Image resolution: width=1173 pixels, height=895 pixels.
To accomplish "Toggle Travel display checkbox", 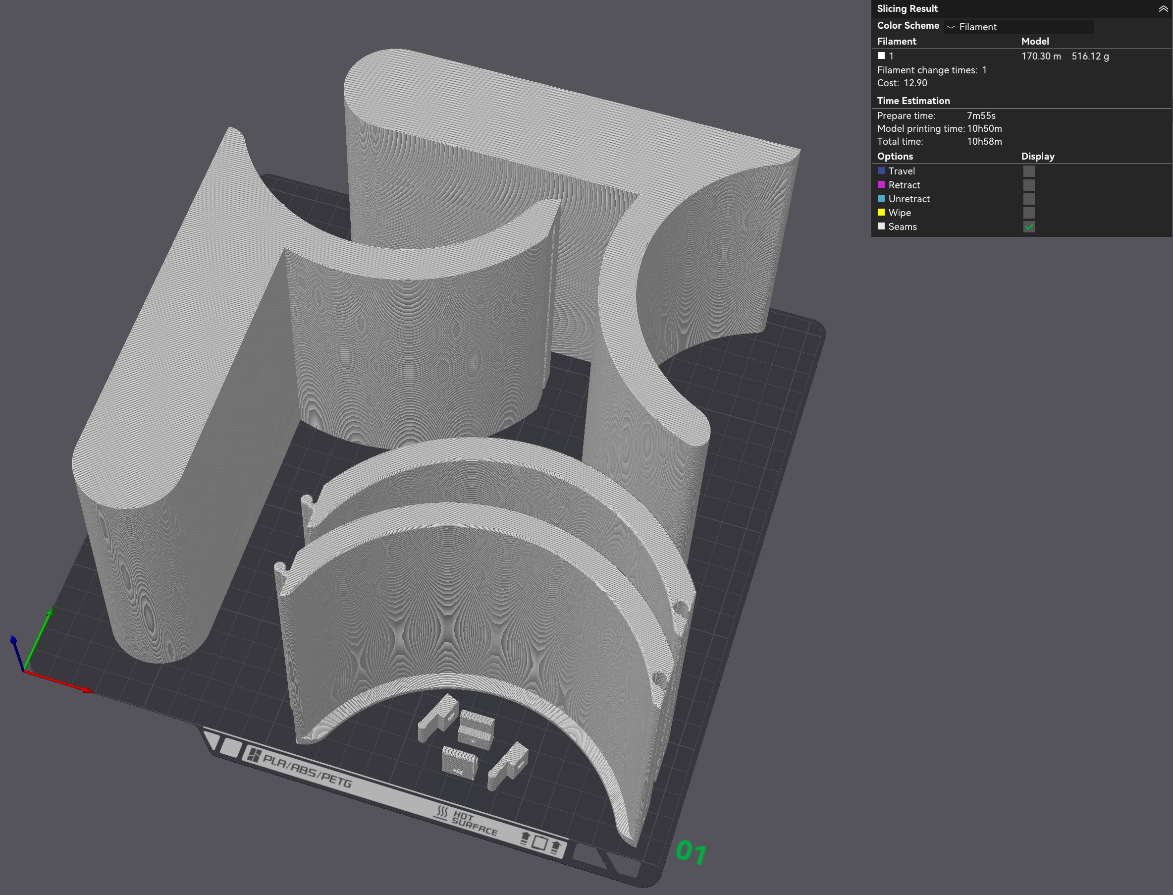I will (1029, 171).
